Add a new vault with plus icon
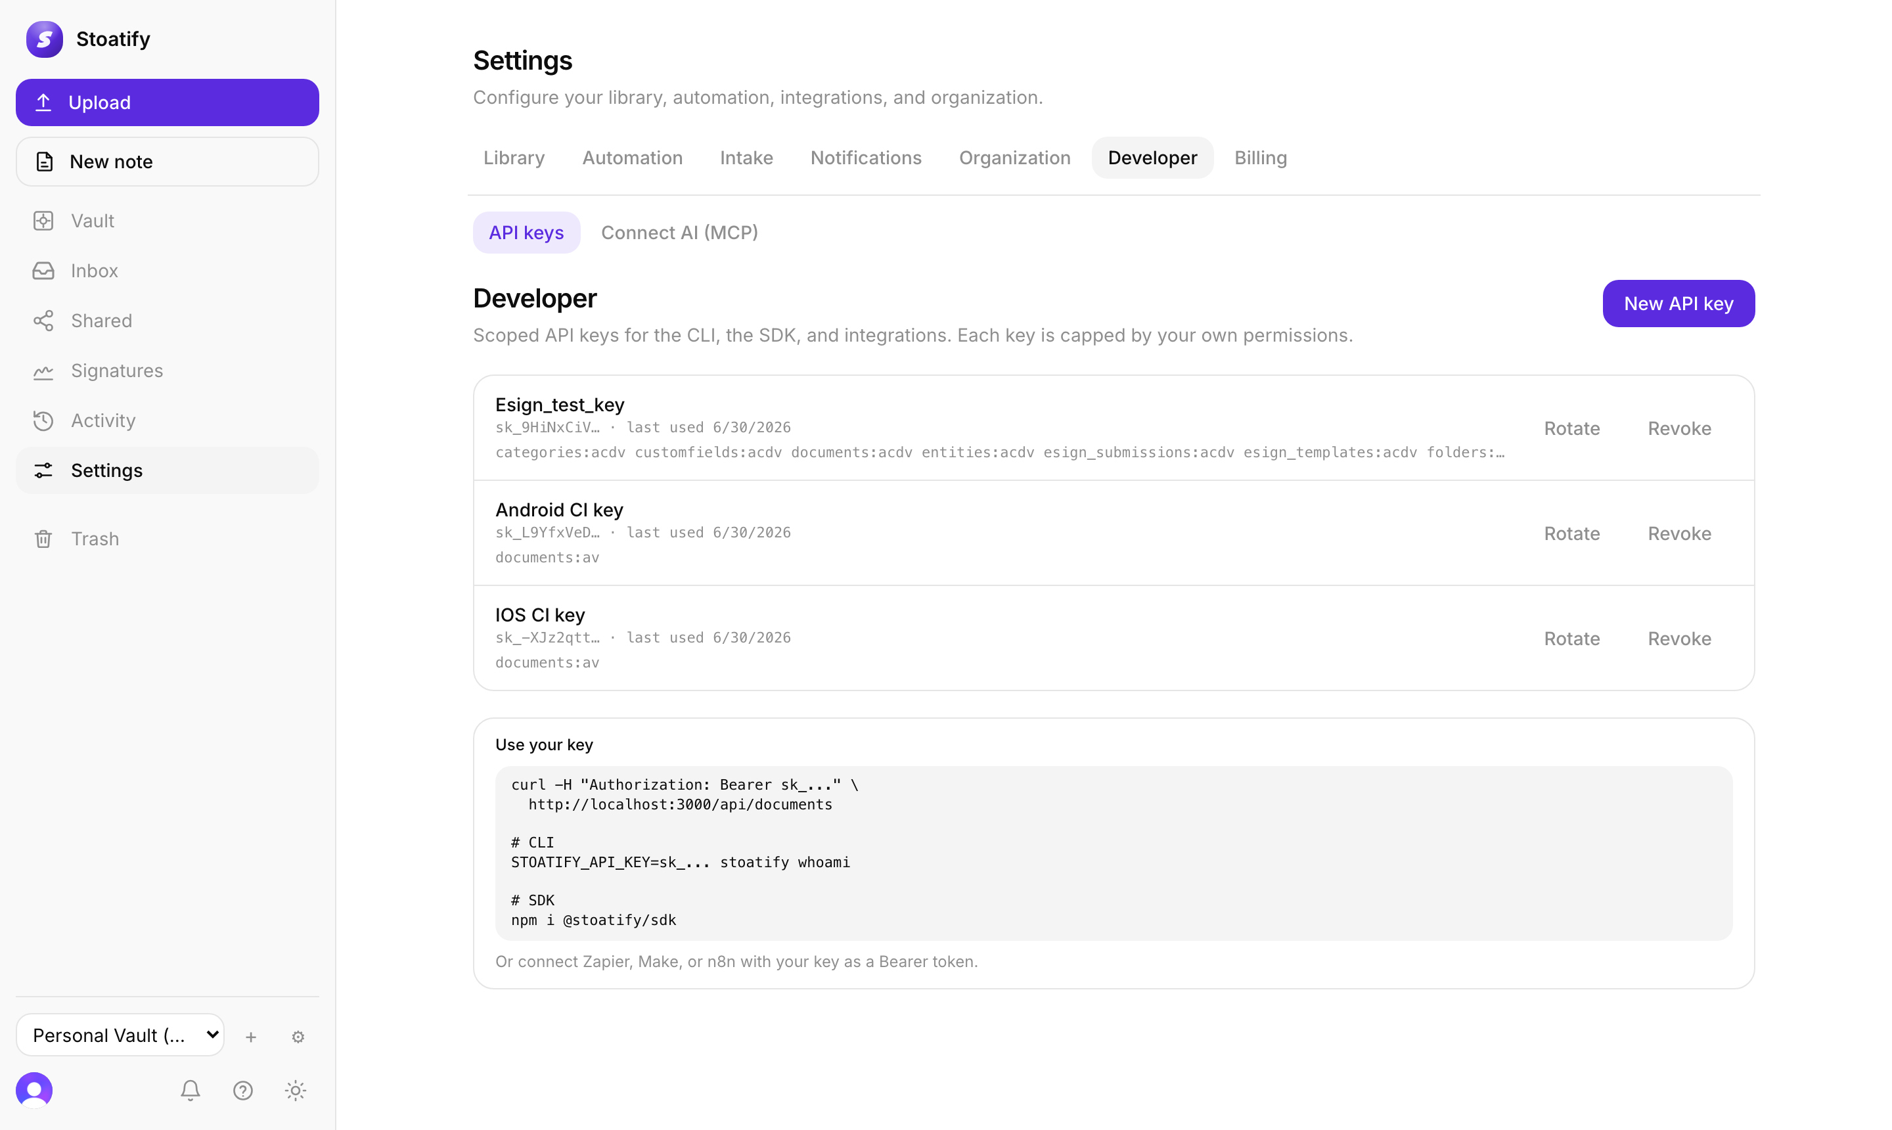Screen dimensions: 1892x1130 [250, 1036]
